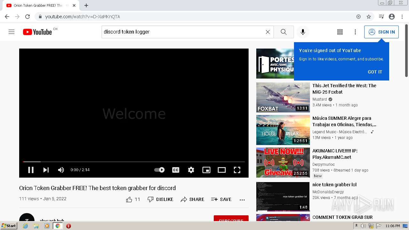Viewport: 409px width, 230px height.
Task: Open Chrome profile avatar
Action: click(392, 17)
